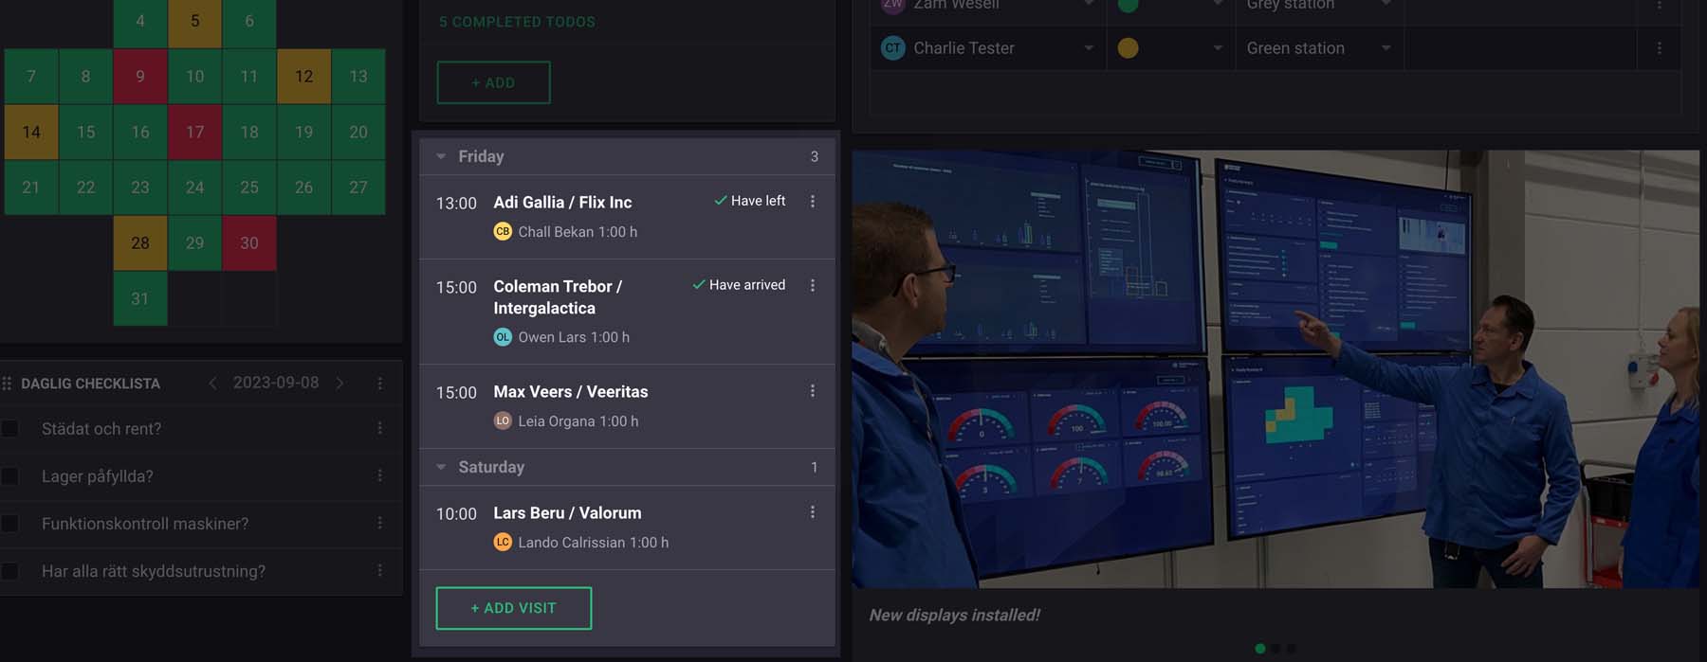Select day 17 in the calendar
Viewport: 1707px width, 662px height.
point(194,132)
